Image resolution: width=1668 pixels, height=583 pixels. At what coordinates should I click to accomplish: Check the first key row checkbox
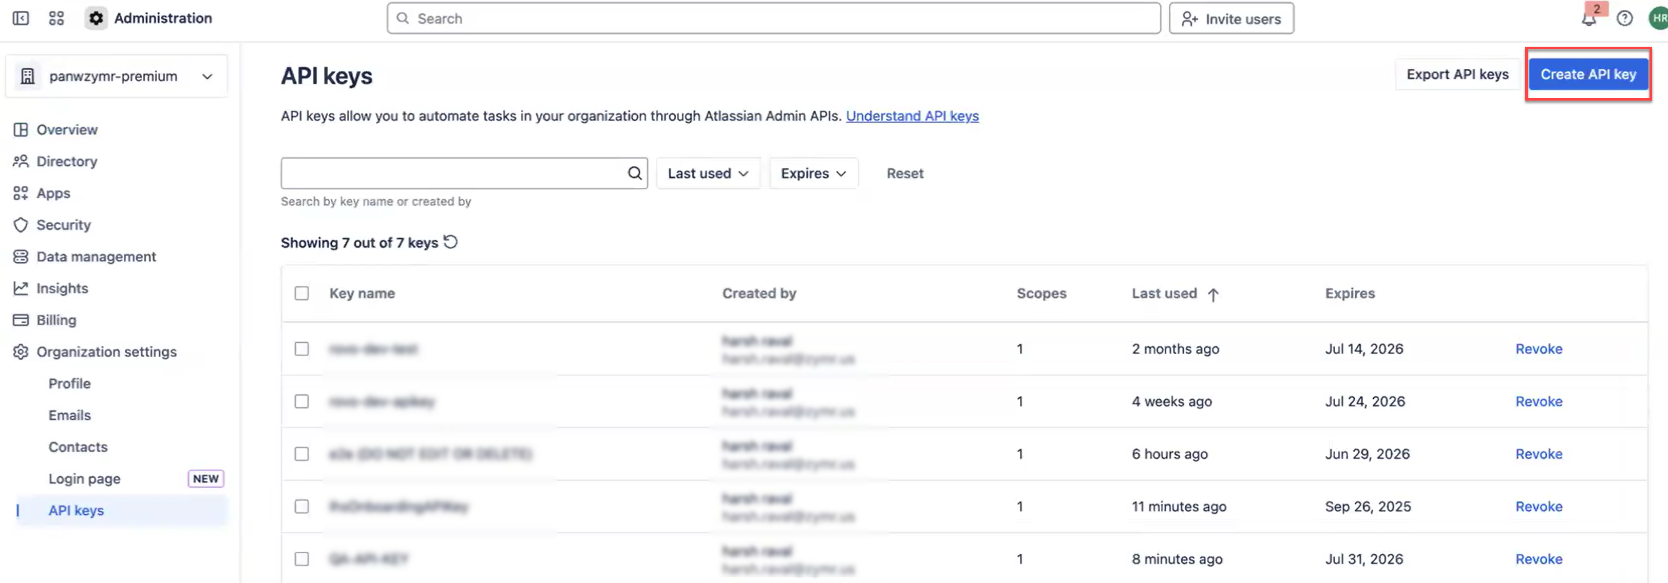[x=302, y=349]
